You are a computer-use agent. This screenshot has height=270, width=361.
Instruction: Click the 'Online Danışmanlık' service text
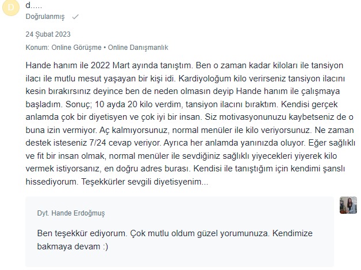tap(138, 48)
